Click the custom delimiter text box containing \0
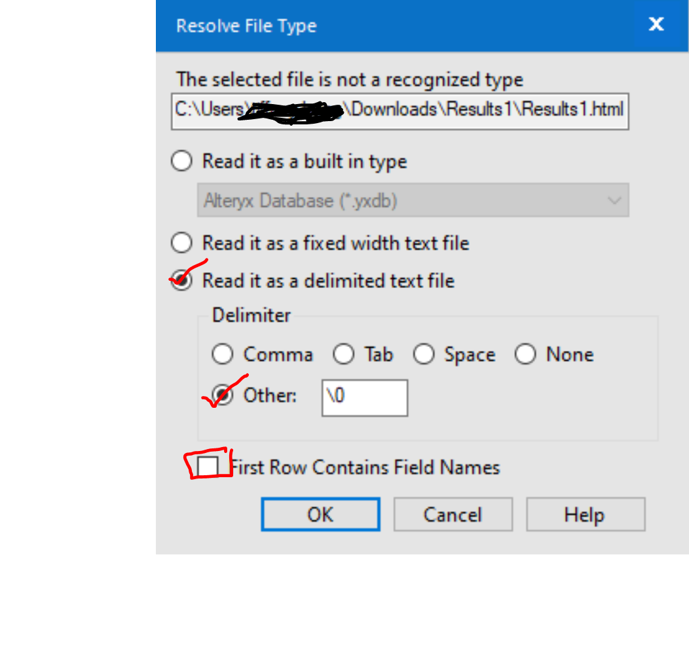The width and height of the screenshot is (689, 650). pos(364,397)
